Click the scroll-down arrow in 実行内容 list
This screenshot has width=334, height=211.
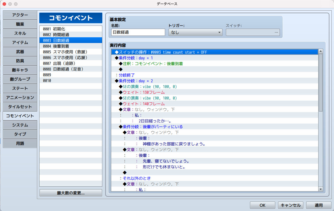point(321,189)
